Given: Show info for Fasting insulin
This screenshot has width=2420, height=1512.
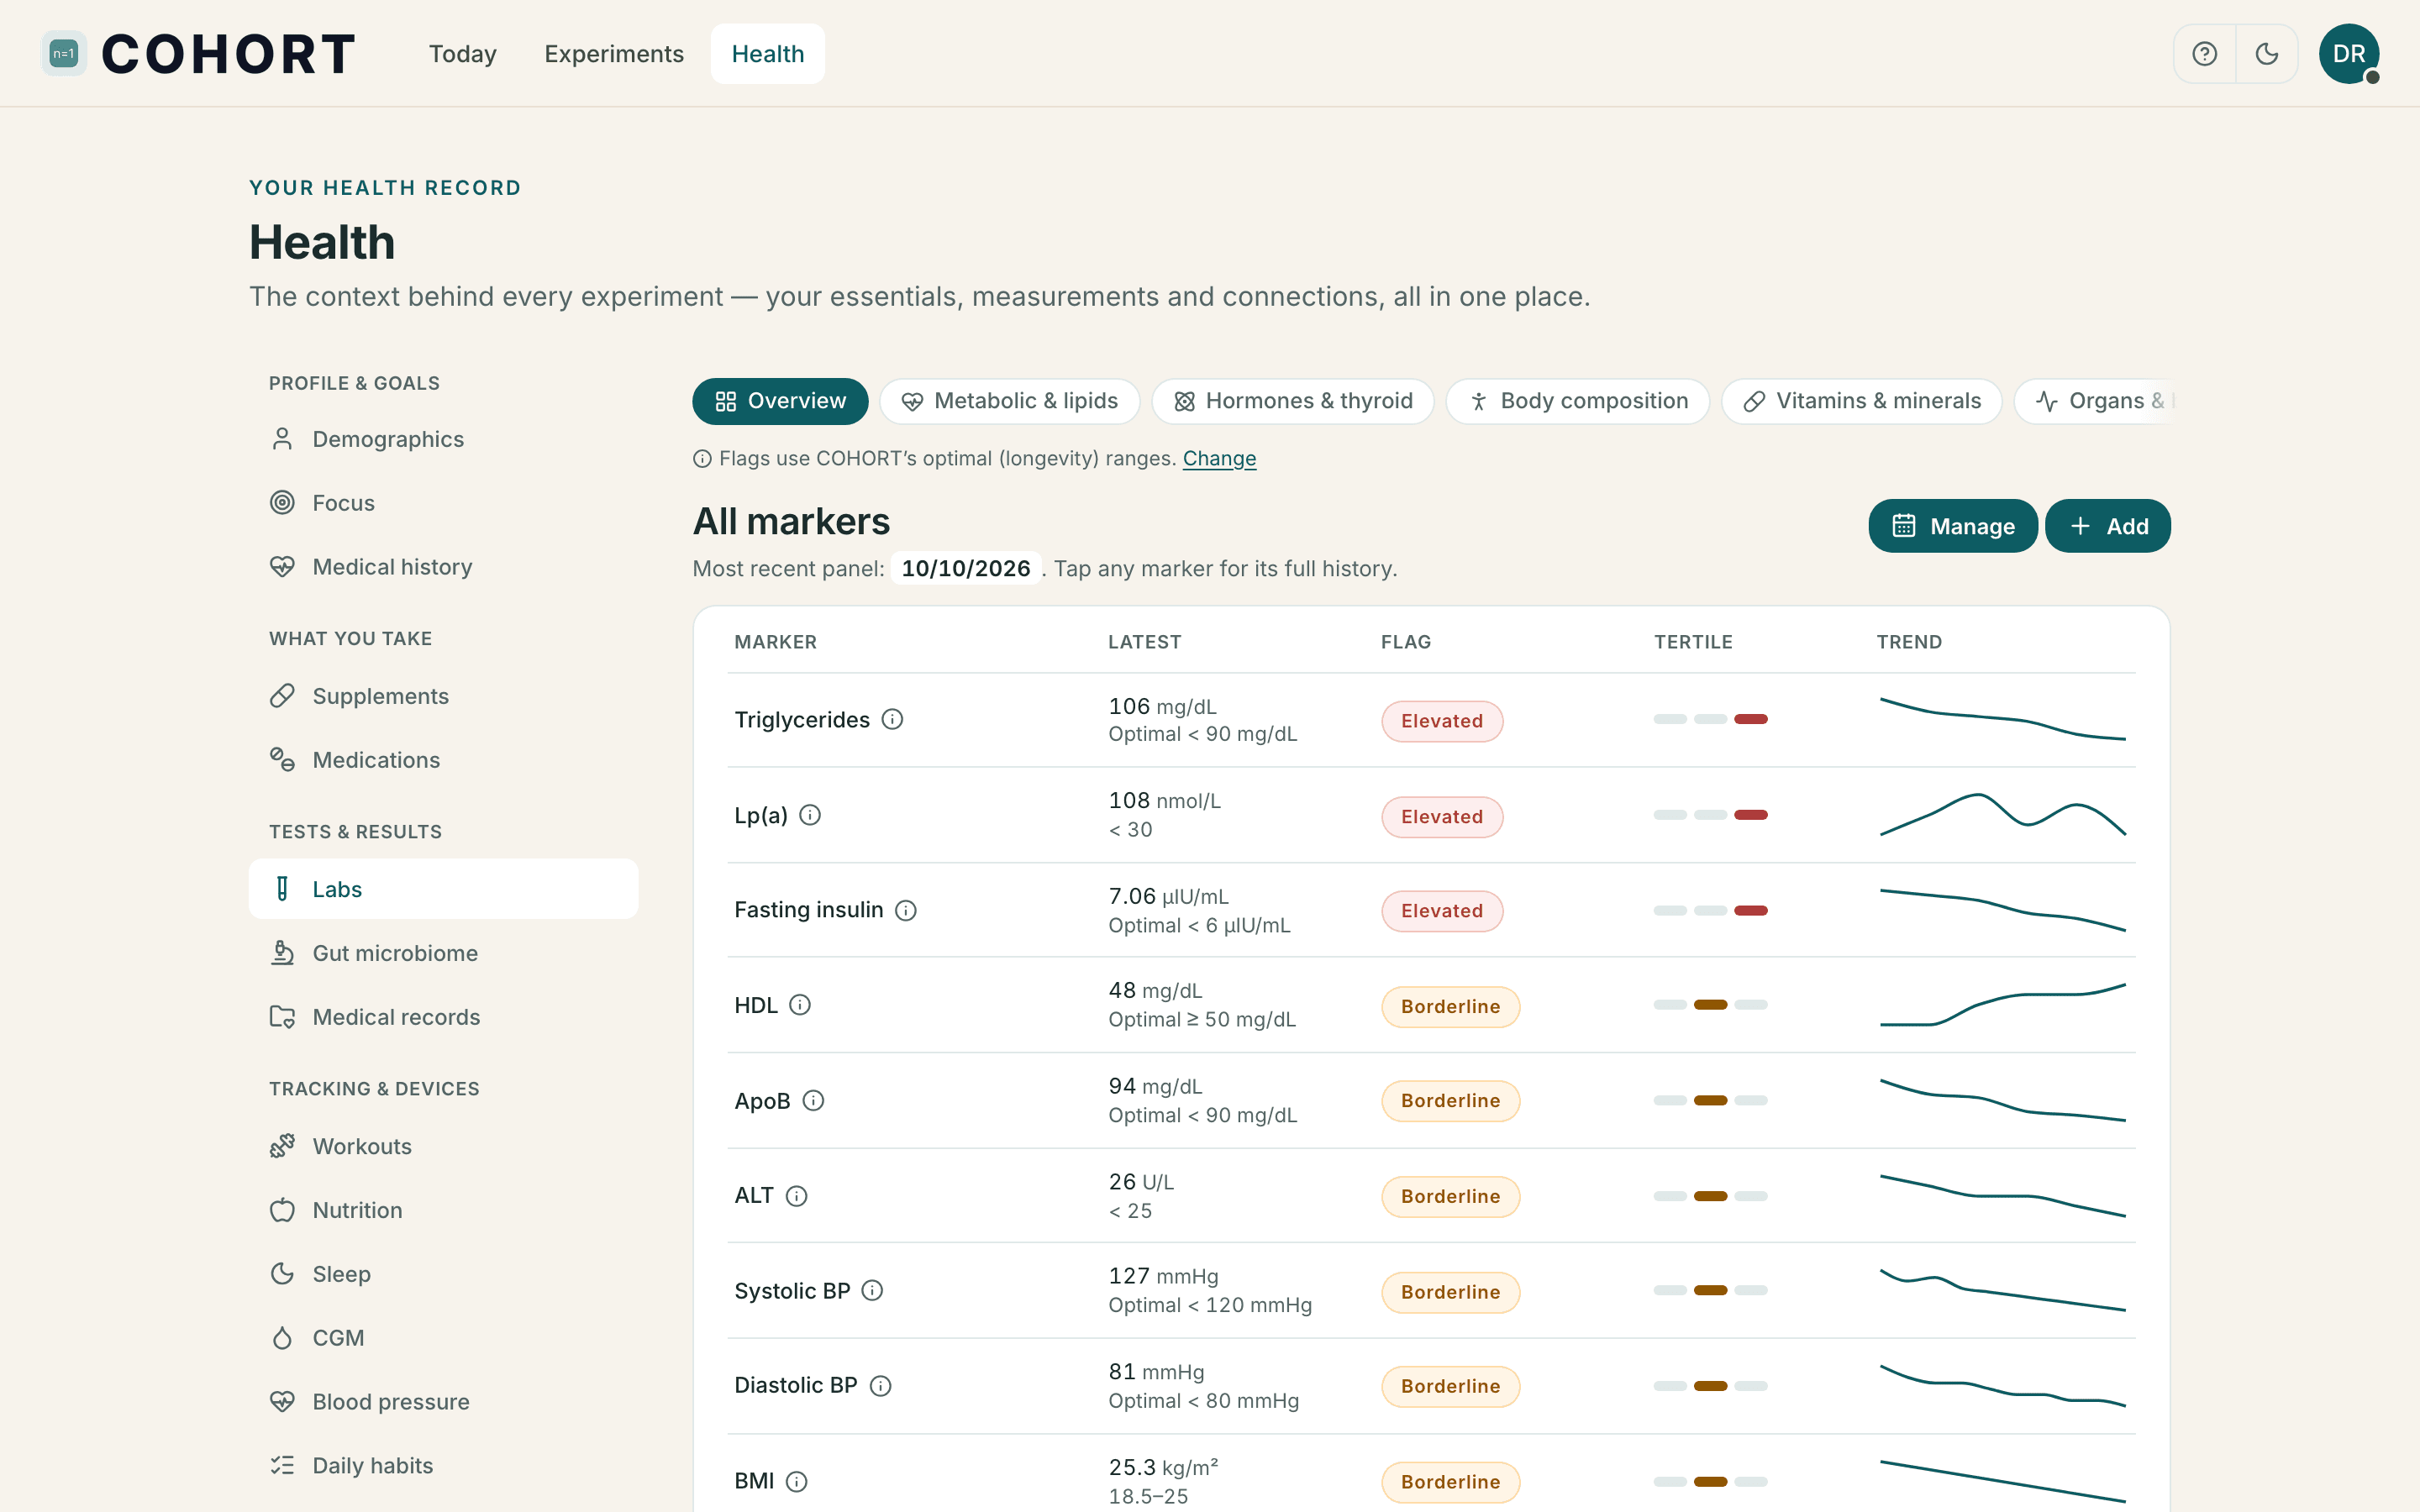Looking at the screenshot, I should coord(905,910).
